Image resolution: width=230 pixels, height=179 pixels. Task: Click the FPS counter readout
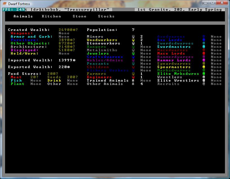pos(13,10)
